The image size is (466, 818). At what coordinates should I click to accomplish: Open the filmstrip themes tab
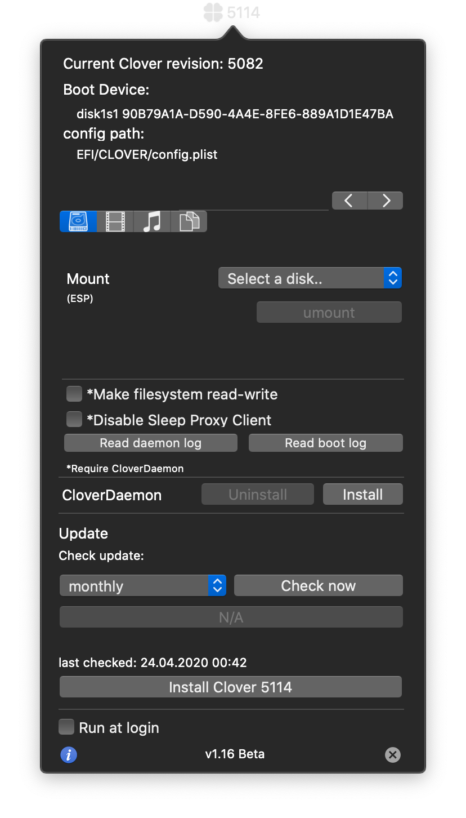tap(114, 221)
